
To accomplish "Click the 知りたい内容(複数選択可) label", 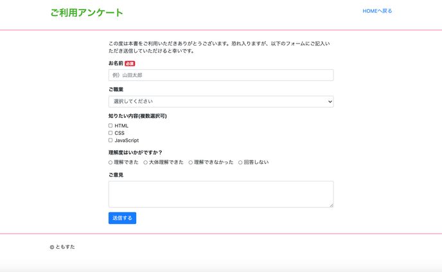I will tap(137, 116).
